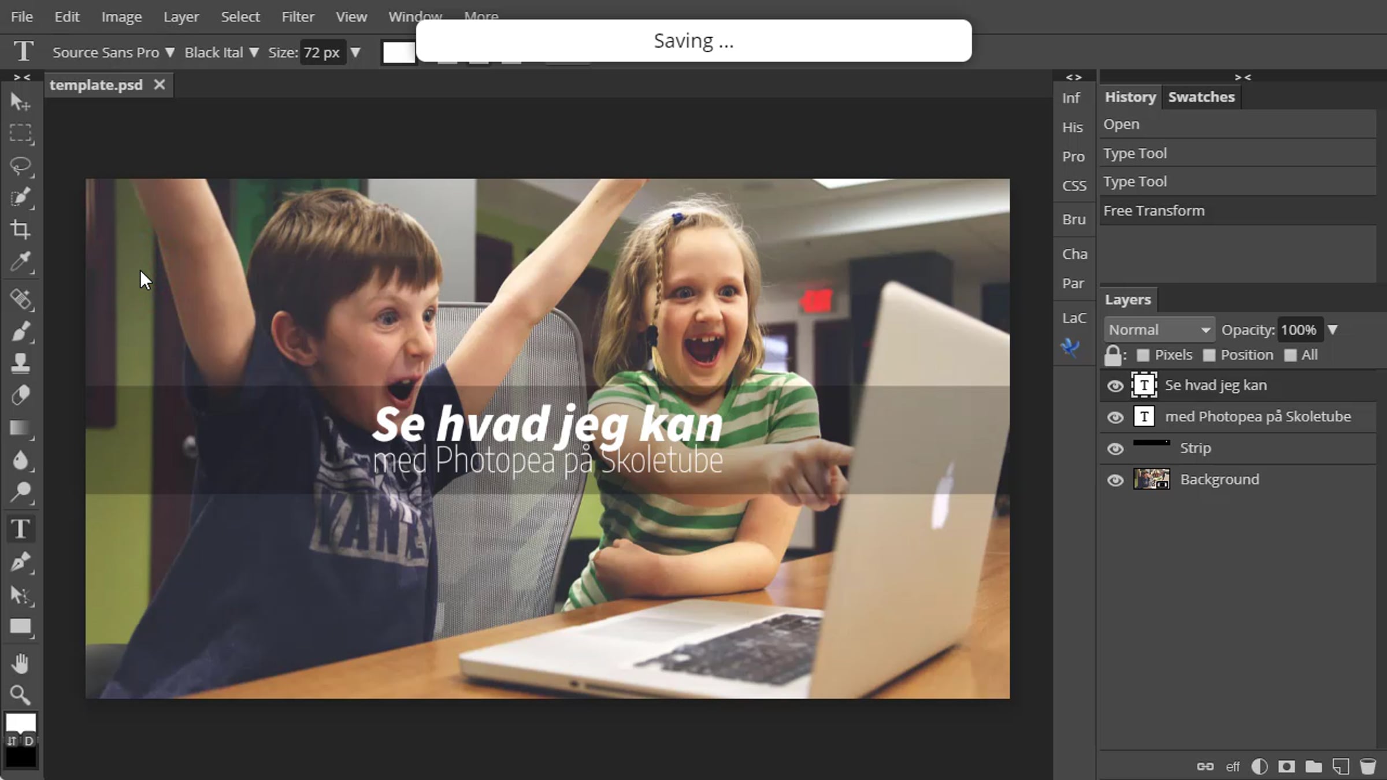Select the Eraser tool
Viewport: 1387px width, 780px height.
coord(20,395)
